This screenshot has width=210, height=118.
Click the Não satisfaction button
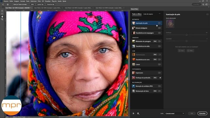pyautogui.click(x=190, y=51)
